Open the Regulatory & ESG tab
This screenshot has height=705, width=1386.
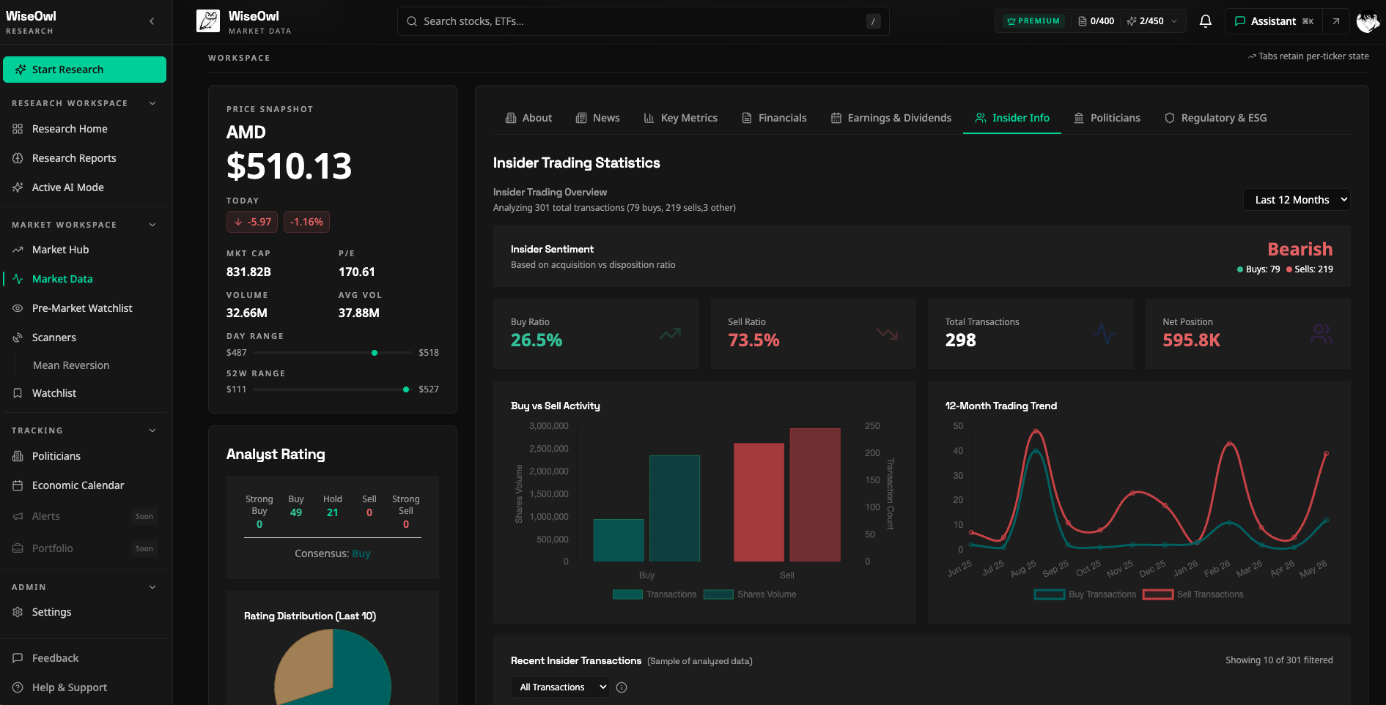(x=1215, y=118)
